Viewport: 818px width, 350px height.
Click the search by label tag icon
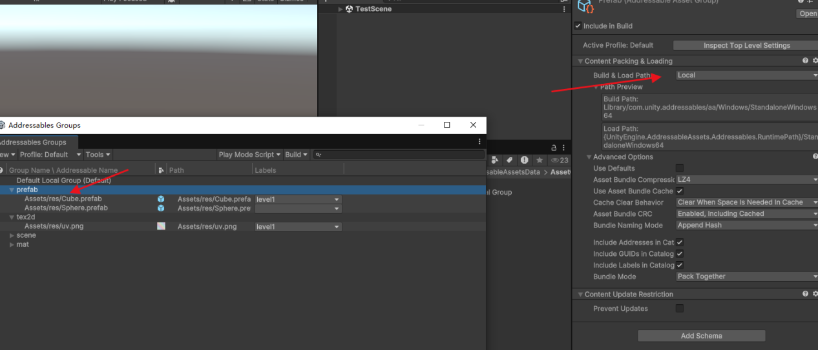[x=509, y=160]
